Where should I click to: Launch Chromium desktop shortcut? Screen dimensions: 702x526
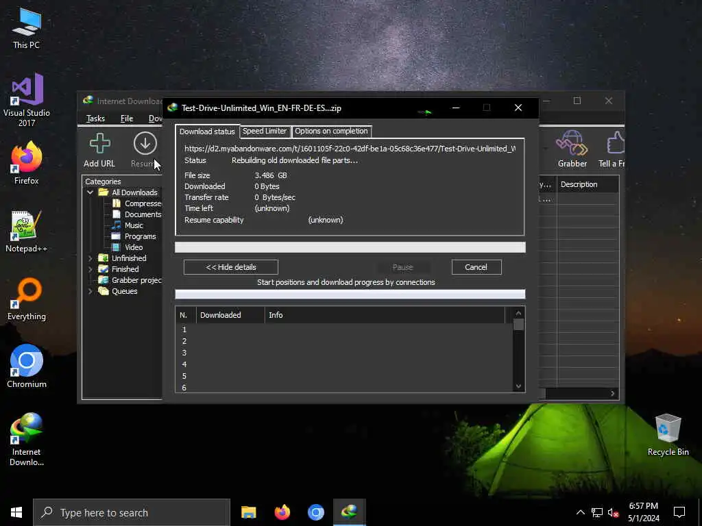click(27, 366)
